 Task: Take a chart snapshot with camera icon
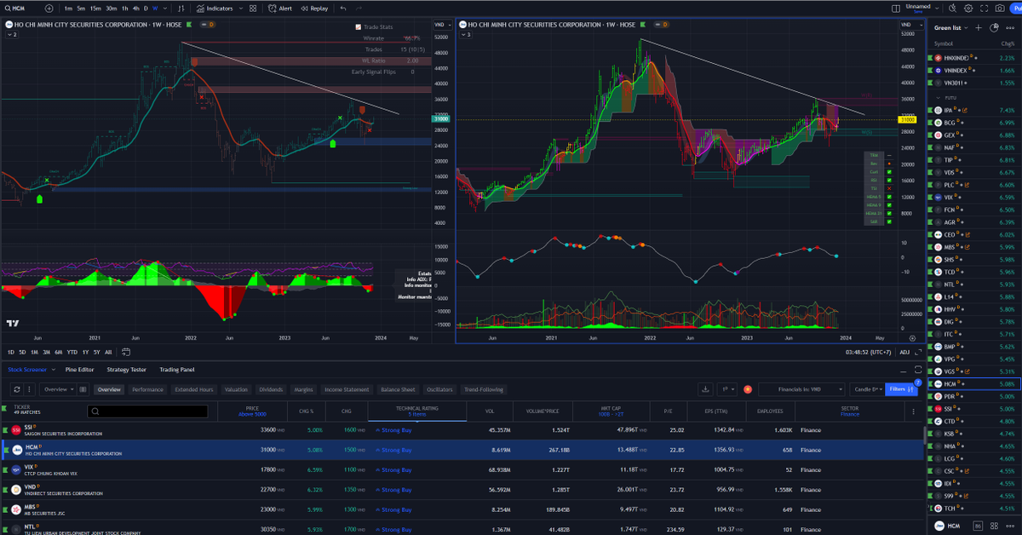click(998, 8)
